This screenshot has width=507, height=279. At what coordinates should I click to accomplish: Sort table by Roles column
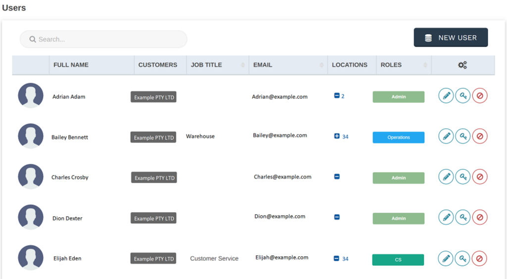click(x=425, y=65)
